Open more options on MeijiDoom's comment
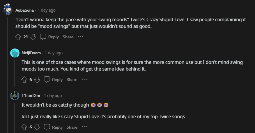 (x=85, y=79)
